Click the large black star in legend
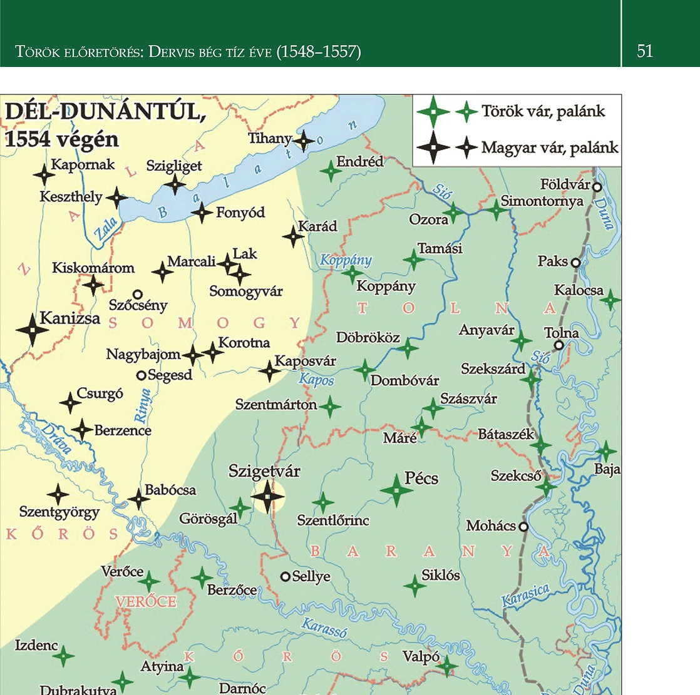Image resolution: width=700 pixels, height=695 pixels. click(433, 148)
